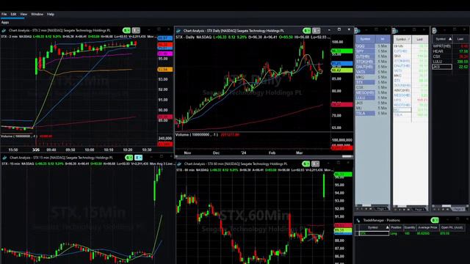Click the Position column header in TradeManager
The height and width of the screenshot is (264, 470).
click(396, 228)
